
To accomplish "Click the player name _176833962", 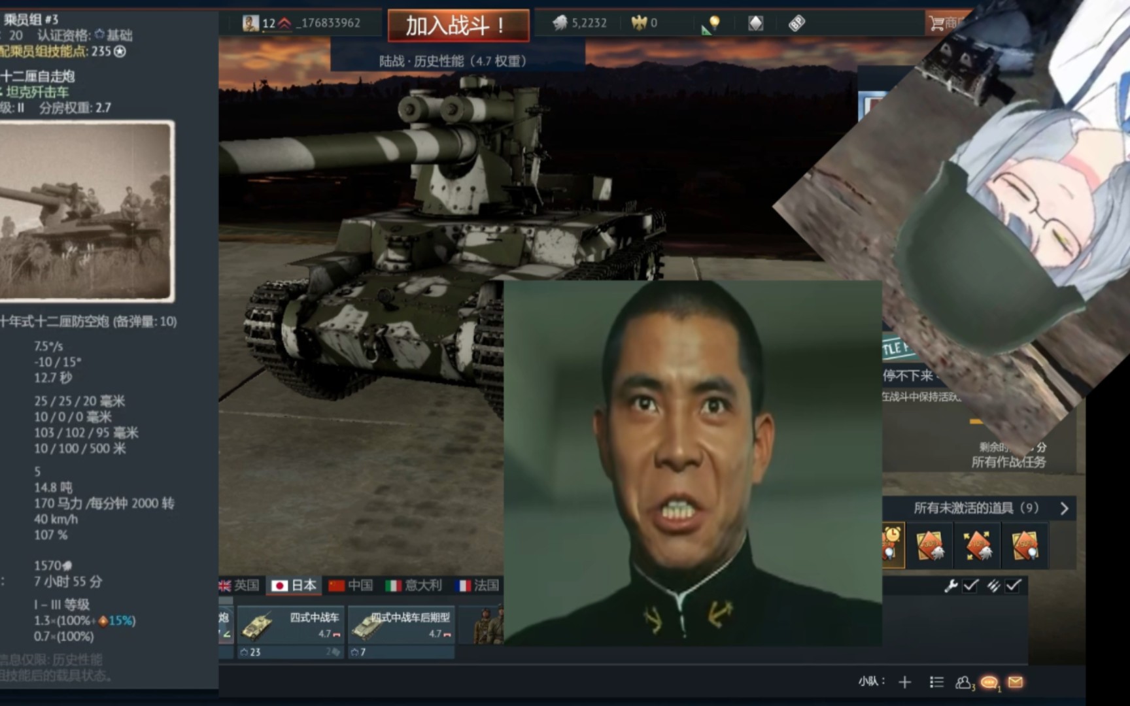I will click(328, 24).
